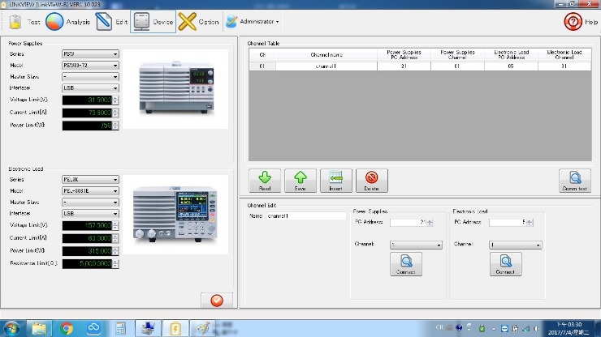Connect to the Electronic Load device

(505, 264)
